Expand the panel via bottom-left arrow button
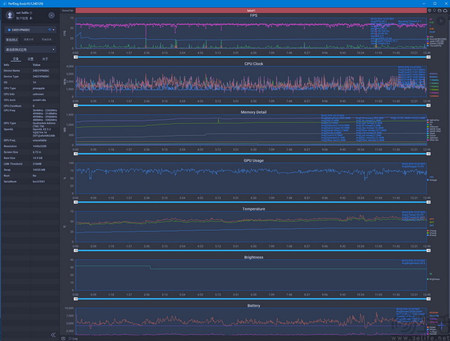450x341 pixels. click(x=64, y=338)
